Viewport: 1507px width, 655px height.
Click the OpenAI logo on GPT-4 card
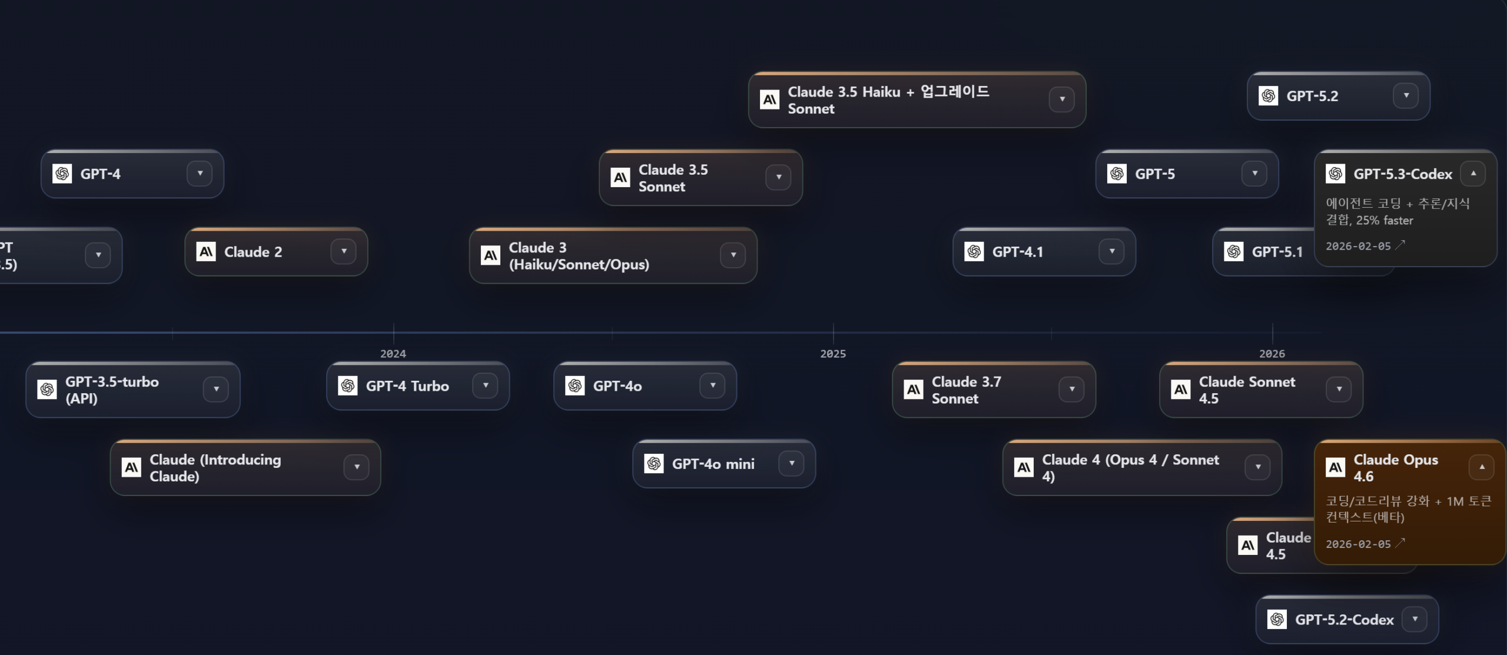(x=62, y=174)
